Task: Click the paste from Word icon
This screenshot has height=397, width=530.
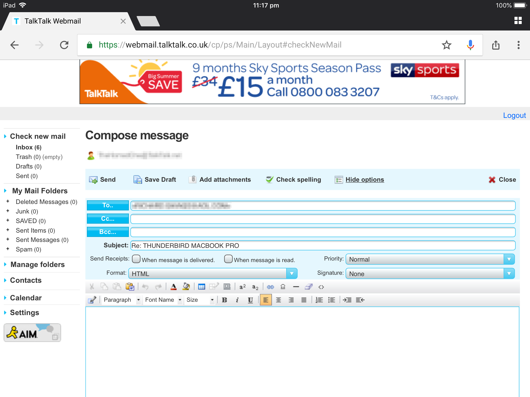Action: pyautogui.click(x=130, y=287)
